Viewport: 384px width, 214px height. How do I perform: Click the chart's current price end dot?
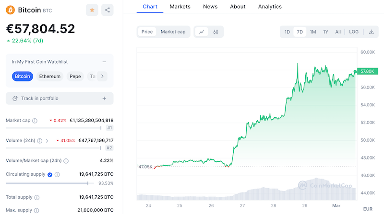click(355, 71)
